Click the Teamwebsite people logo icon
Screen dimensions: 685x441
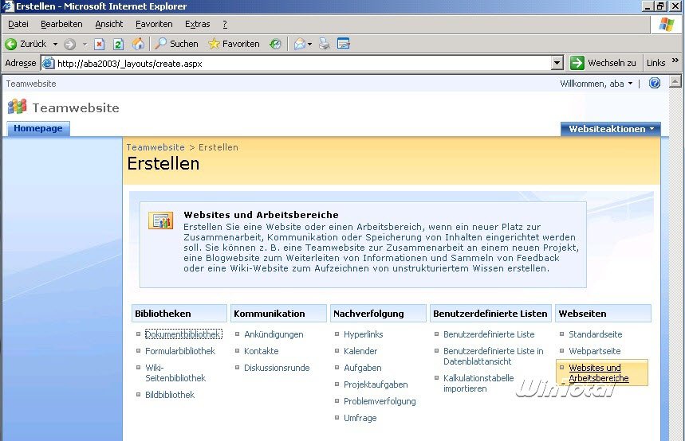(x=18, y=107)
